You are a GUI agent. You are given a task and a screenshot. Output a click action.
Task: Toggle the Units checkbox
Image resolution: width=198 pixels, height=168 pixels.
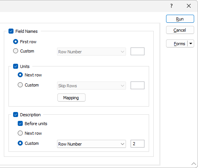coord(15,66)
